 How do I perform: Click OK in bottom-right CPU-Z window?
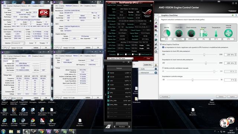pos(98,98)
